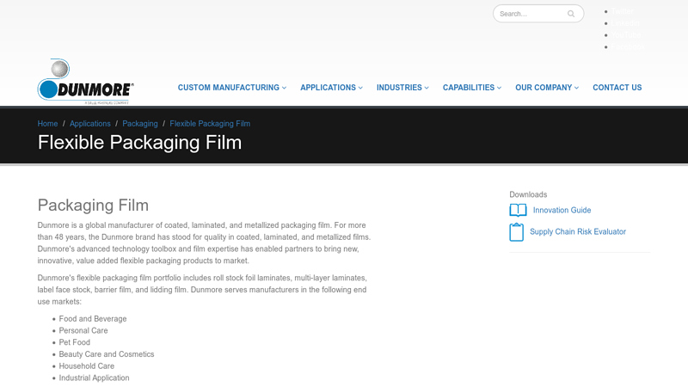Expand the Our Company menu
This screenshot has width=688, height=387.
pos(547,88)
